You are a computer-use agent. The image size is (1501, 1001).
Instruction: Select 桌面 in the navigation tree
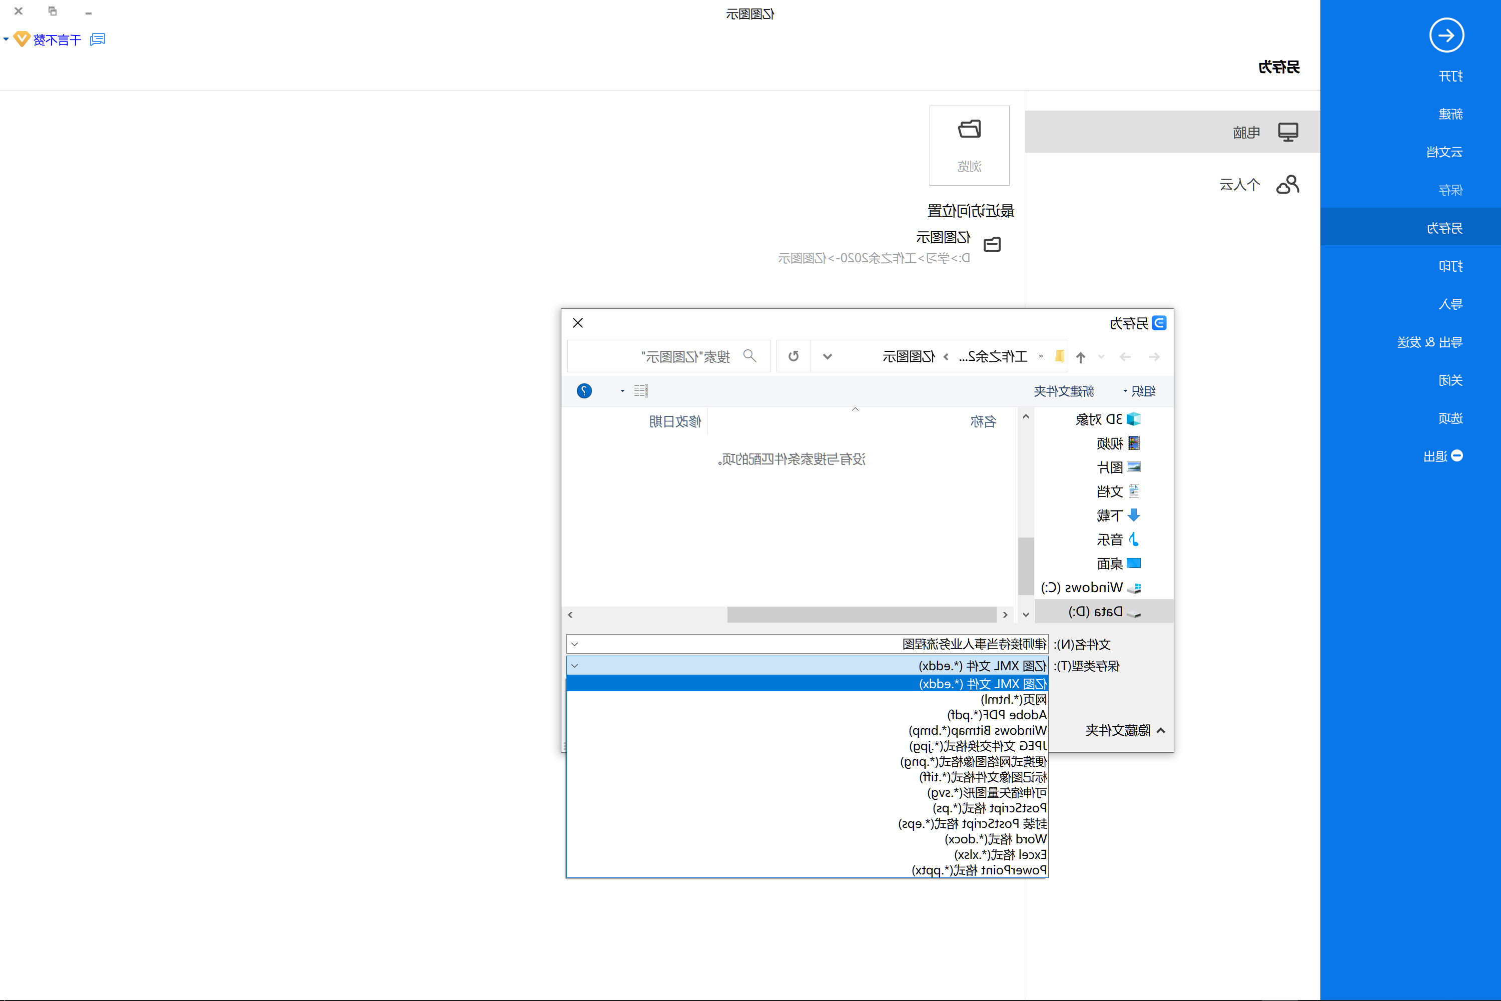(1118, 564)
